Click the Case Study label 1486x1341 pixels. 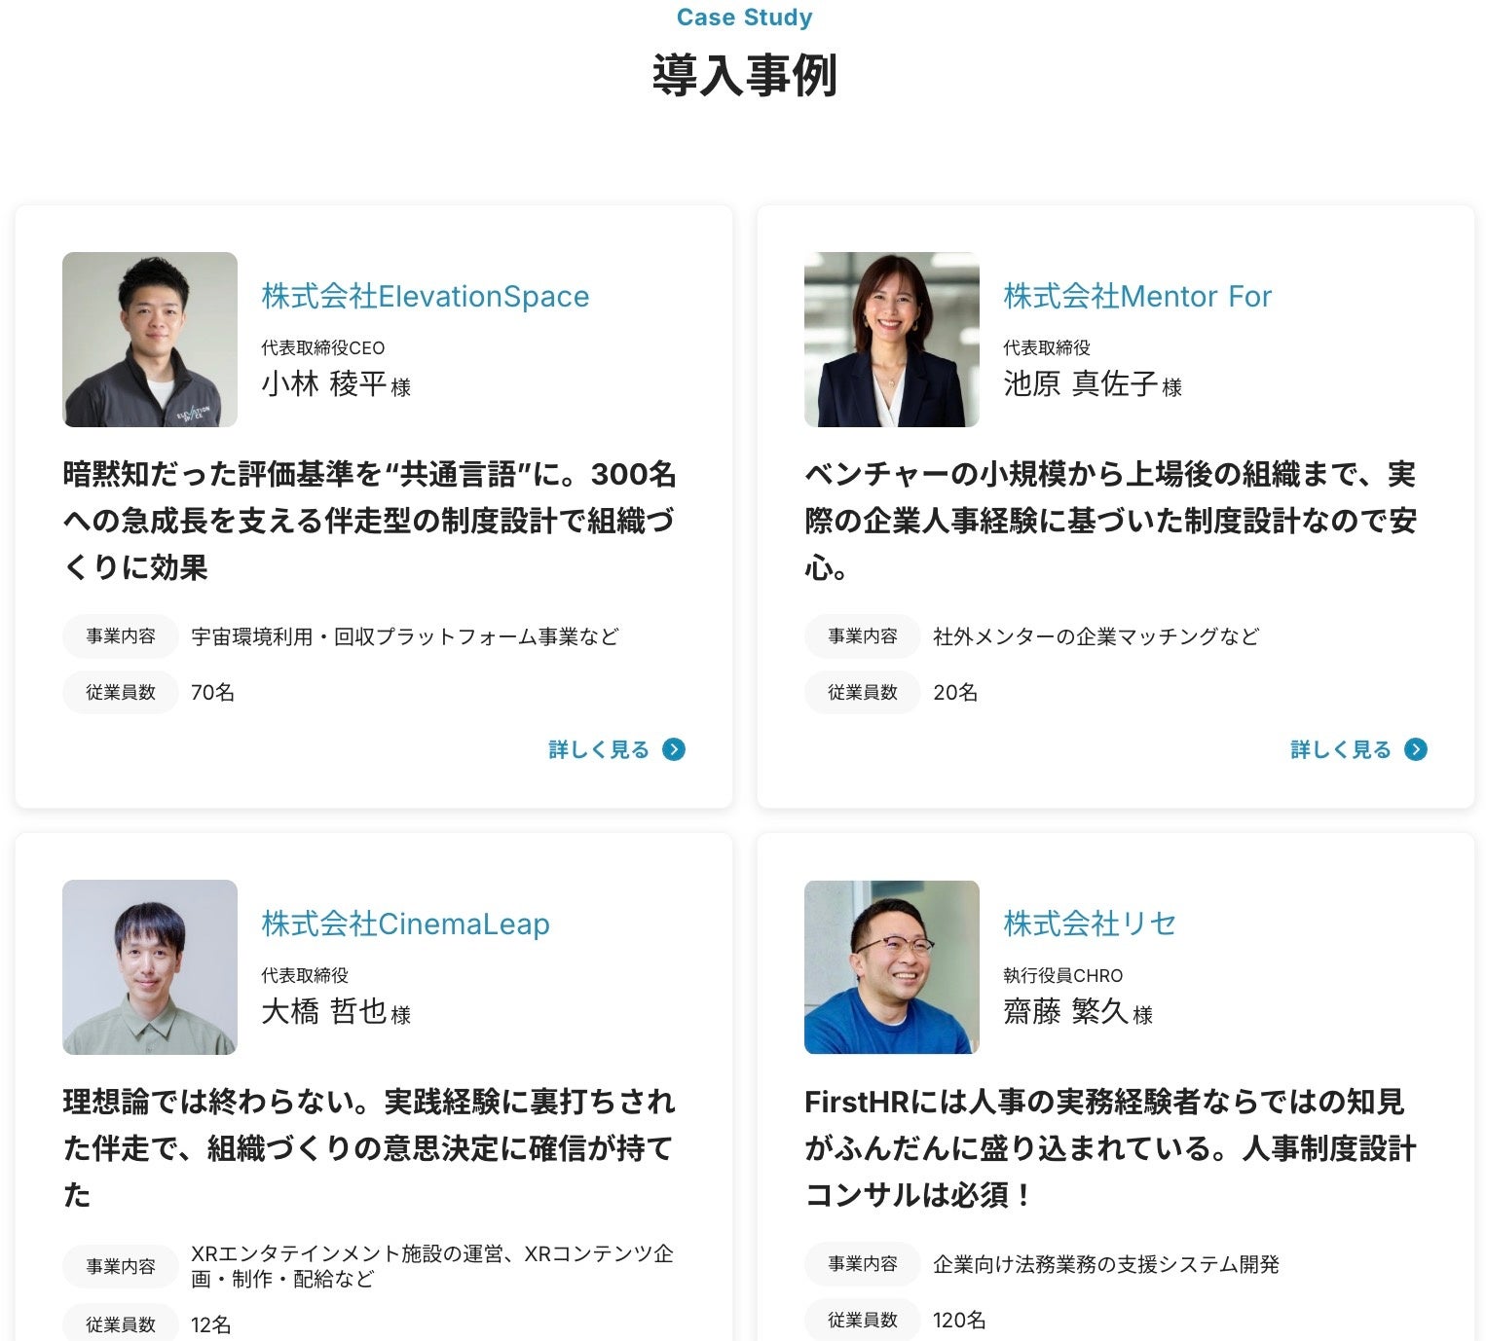[x=745, y=18]
